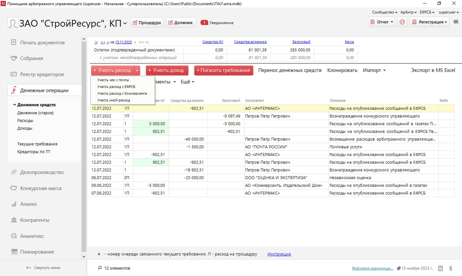Click the hamburger menu icon at top right
Image resolution: width=462 pixels, height=276 pixels.
coord(456,22)
